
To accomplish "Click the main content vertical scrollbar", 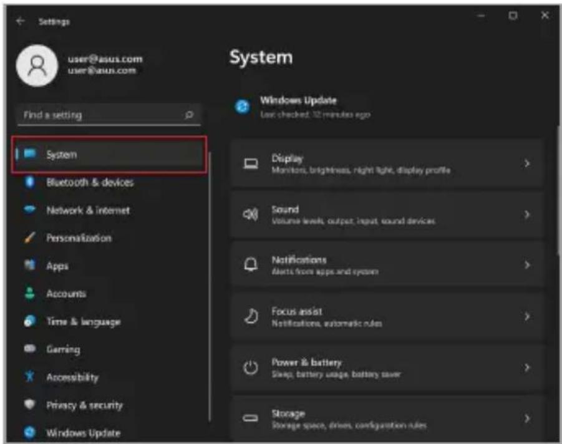I will click(558, 190).
